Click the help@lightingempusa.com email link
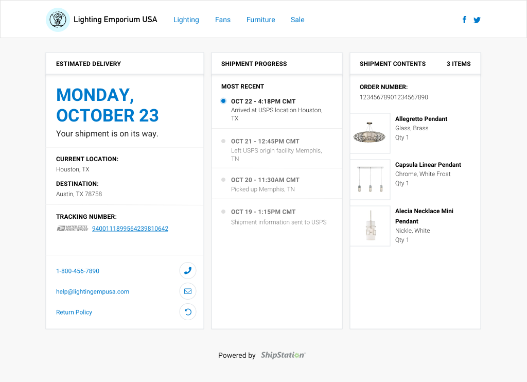527x382 pixels. [93, 291]
